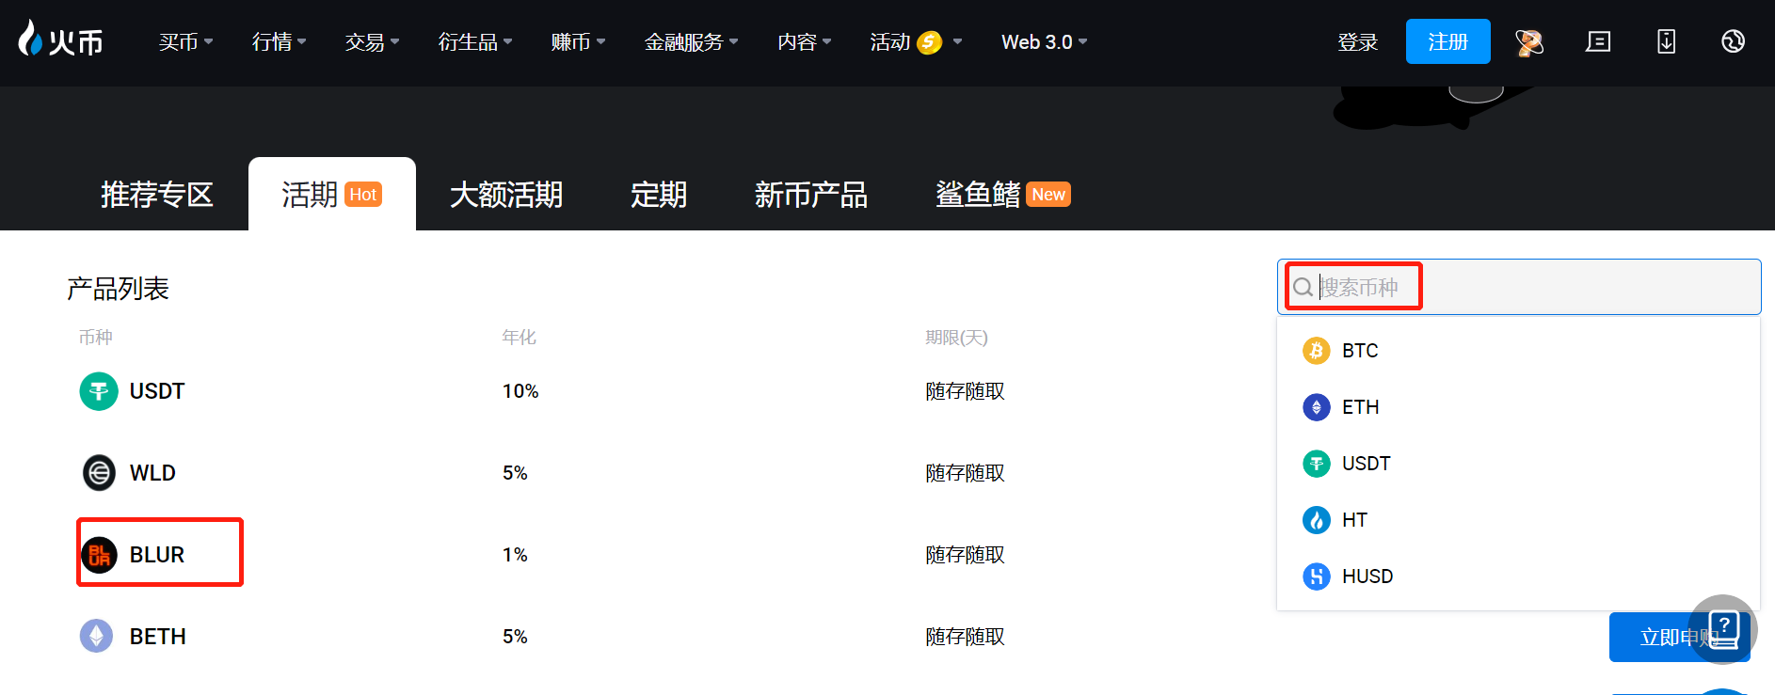Screen dimensions: 1775x695
Task: Select the 活期 tab
Action: click(x=332, y=195)
